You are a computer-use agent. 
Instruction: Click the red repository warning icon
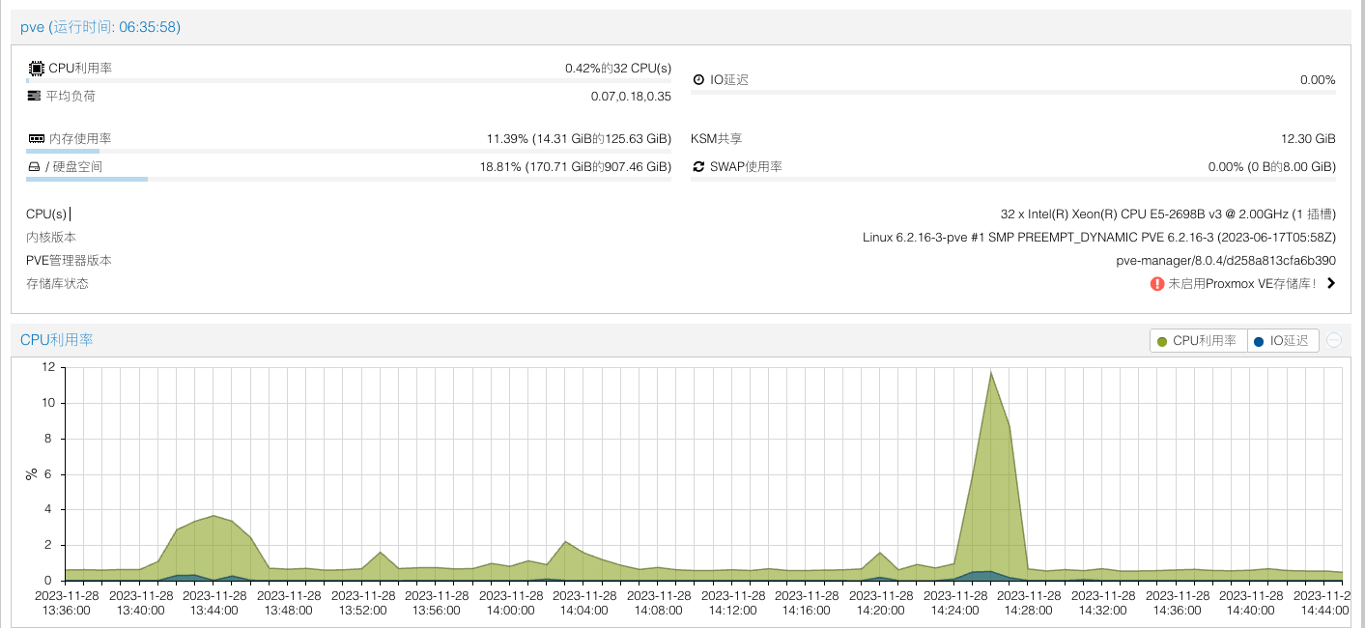[1156, 284]
